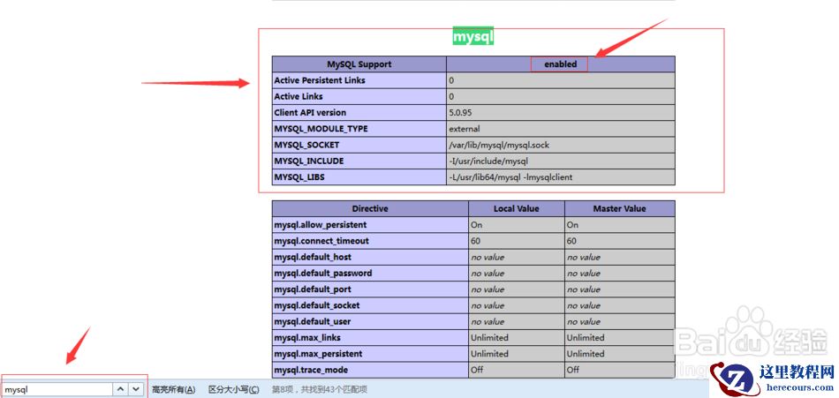The width and height of the screenshot is (839, 398).
Task: Click the Master Value 60 for connect_timeout
Action: pos(572,241)
